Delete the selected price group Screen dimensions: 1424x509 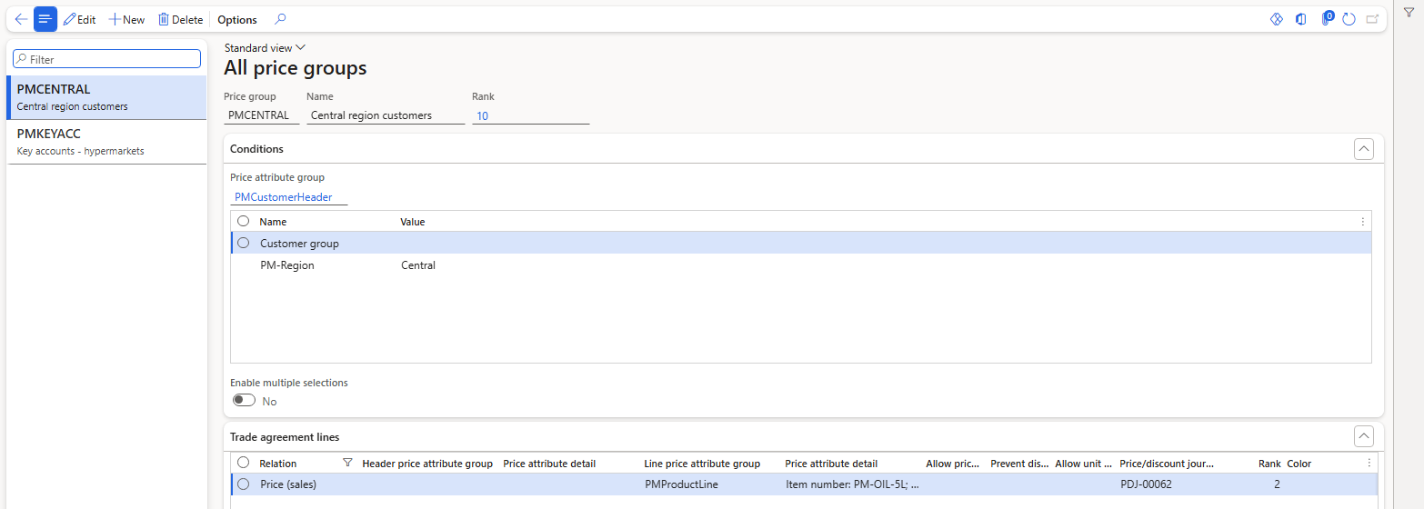[180, 19]
